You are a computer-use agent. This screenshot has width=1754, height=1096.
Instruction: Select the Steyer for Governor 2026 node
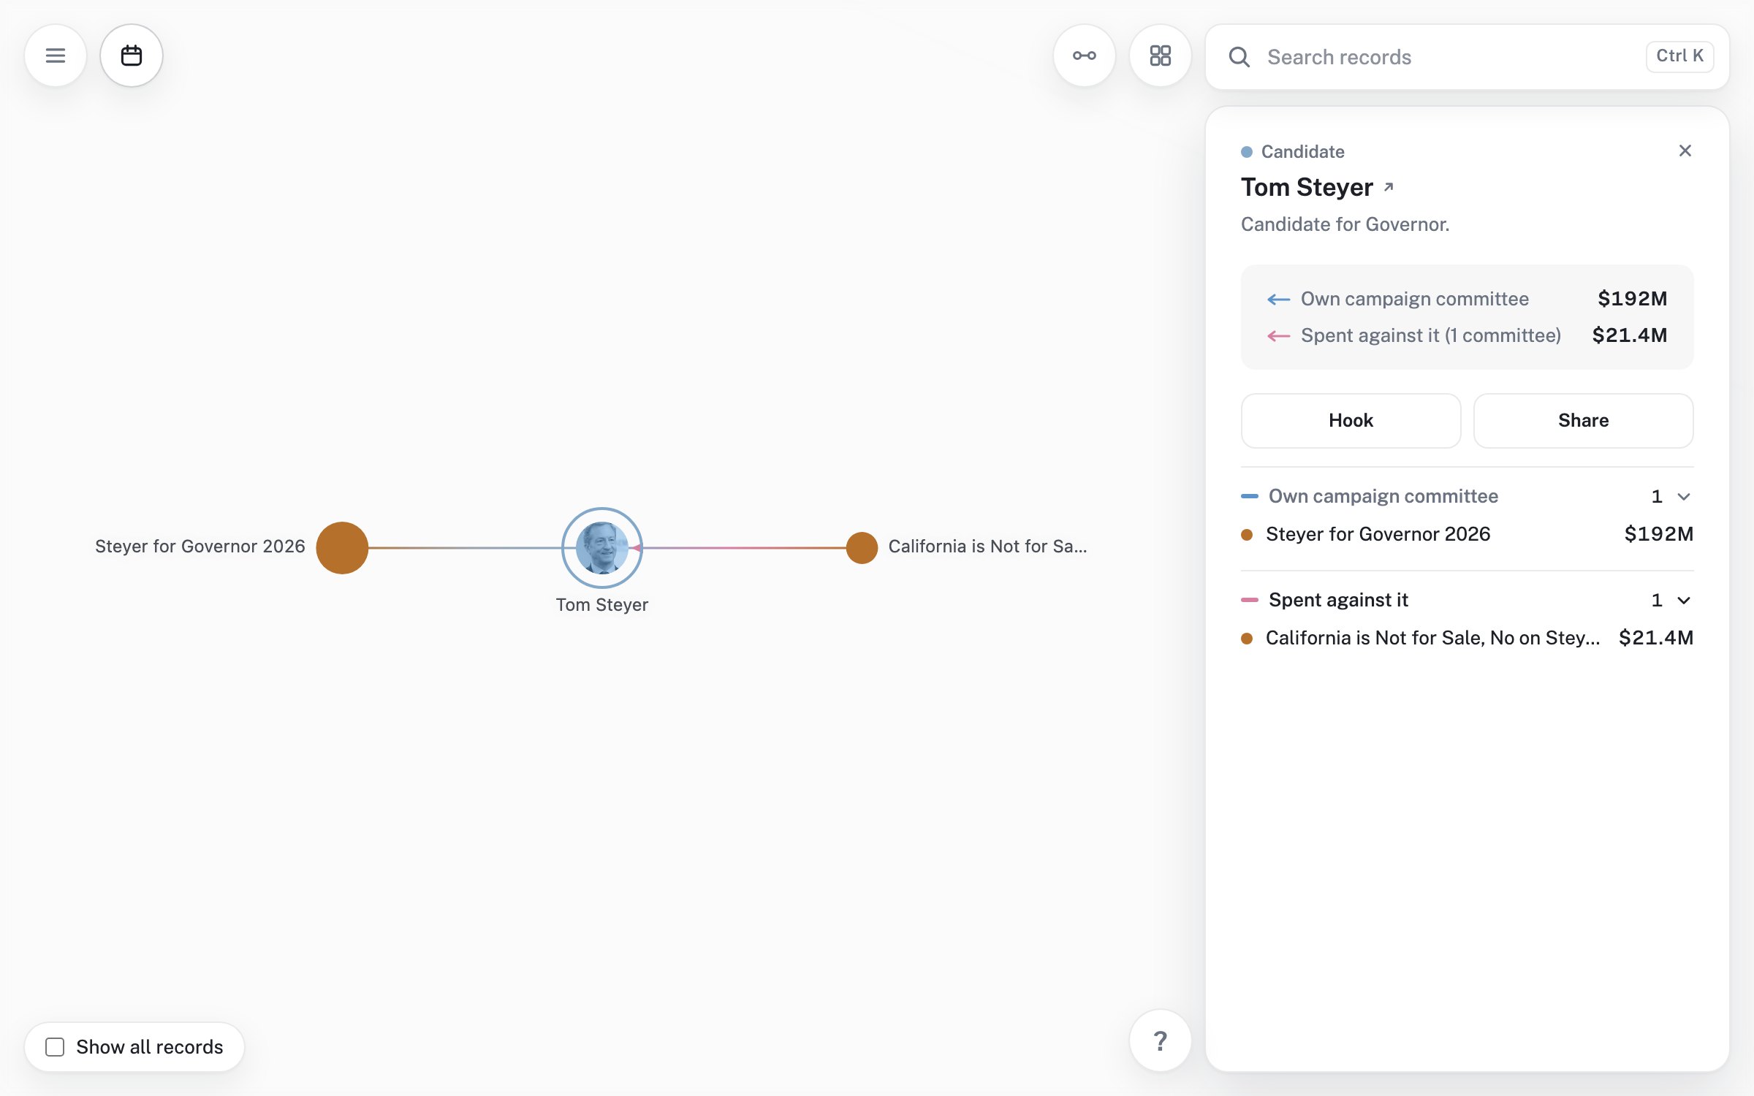342,547
